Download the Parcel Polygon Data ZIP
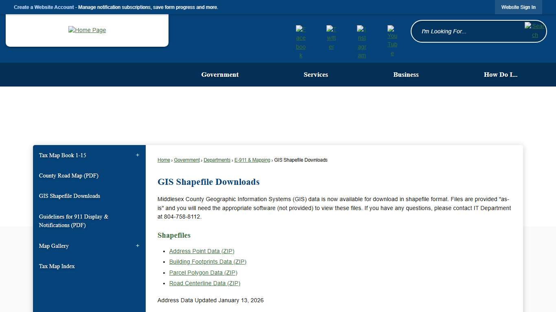Viewport: 556px width, 312px height. point(203,273)
